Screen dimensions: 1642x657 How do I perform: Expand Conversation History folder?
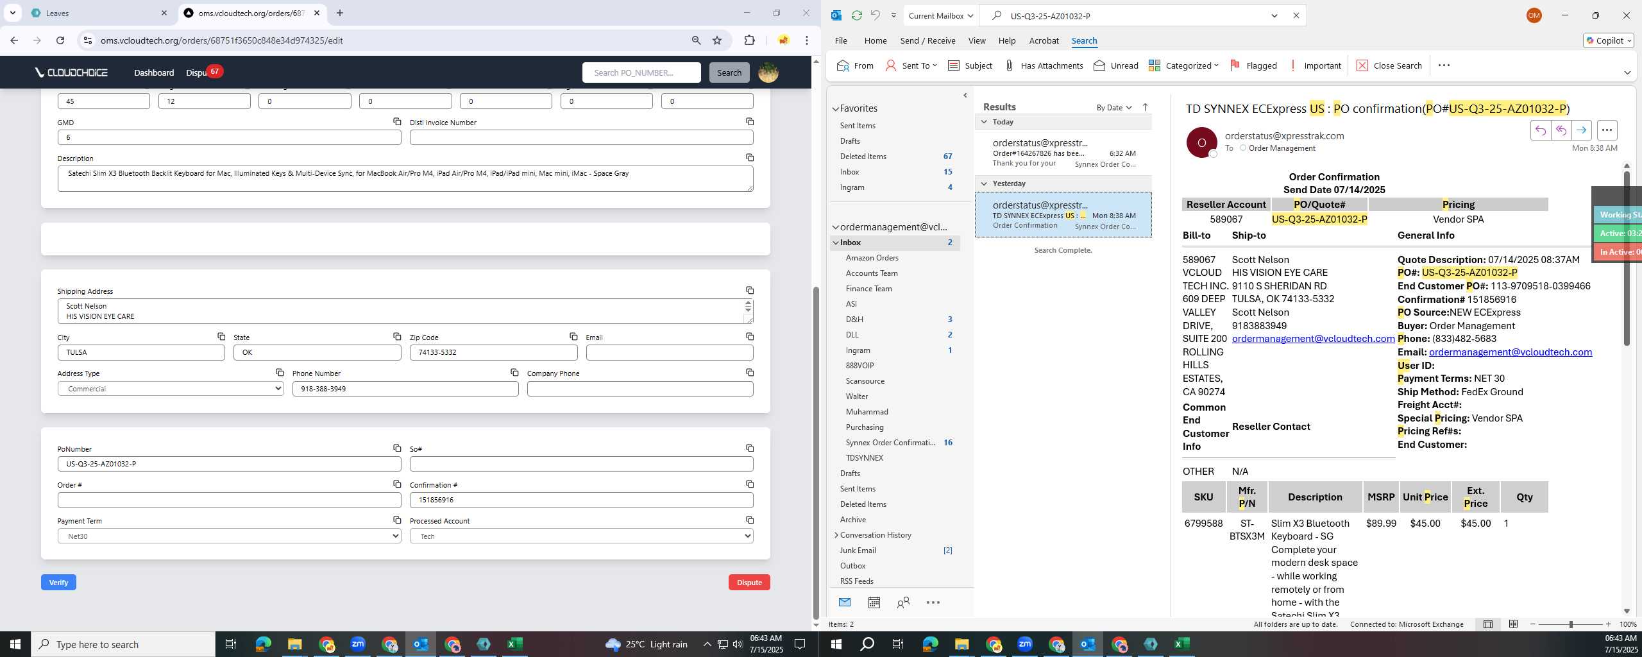coord(836,535)
